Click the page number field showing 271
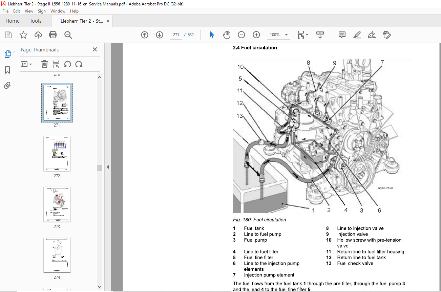 pyautogui.click(x=176, y=35)
